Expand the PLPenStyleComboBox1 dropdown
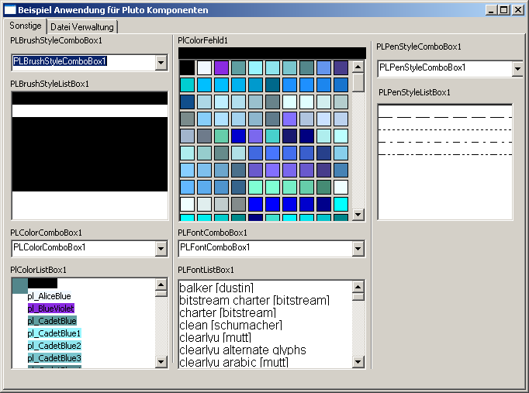The height and width of the screenshot is (393, 529). pos(517,69)
